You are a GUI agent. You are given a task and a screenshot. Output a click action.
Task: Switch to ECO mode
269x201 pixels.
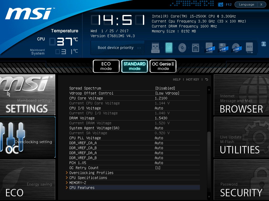106,66
